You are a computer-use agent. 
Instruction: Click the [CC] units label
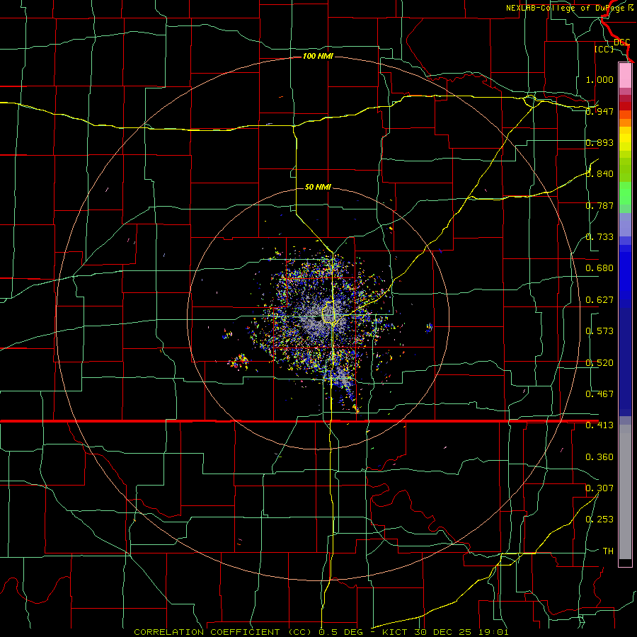(x=604, y=49)
